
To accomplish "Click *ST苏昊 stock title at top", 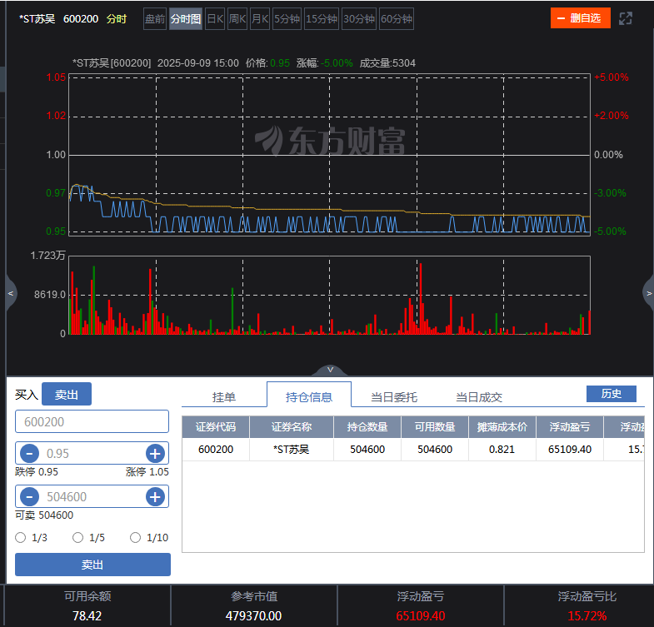I will coord(37,19).
